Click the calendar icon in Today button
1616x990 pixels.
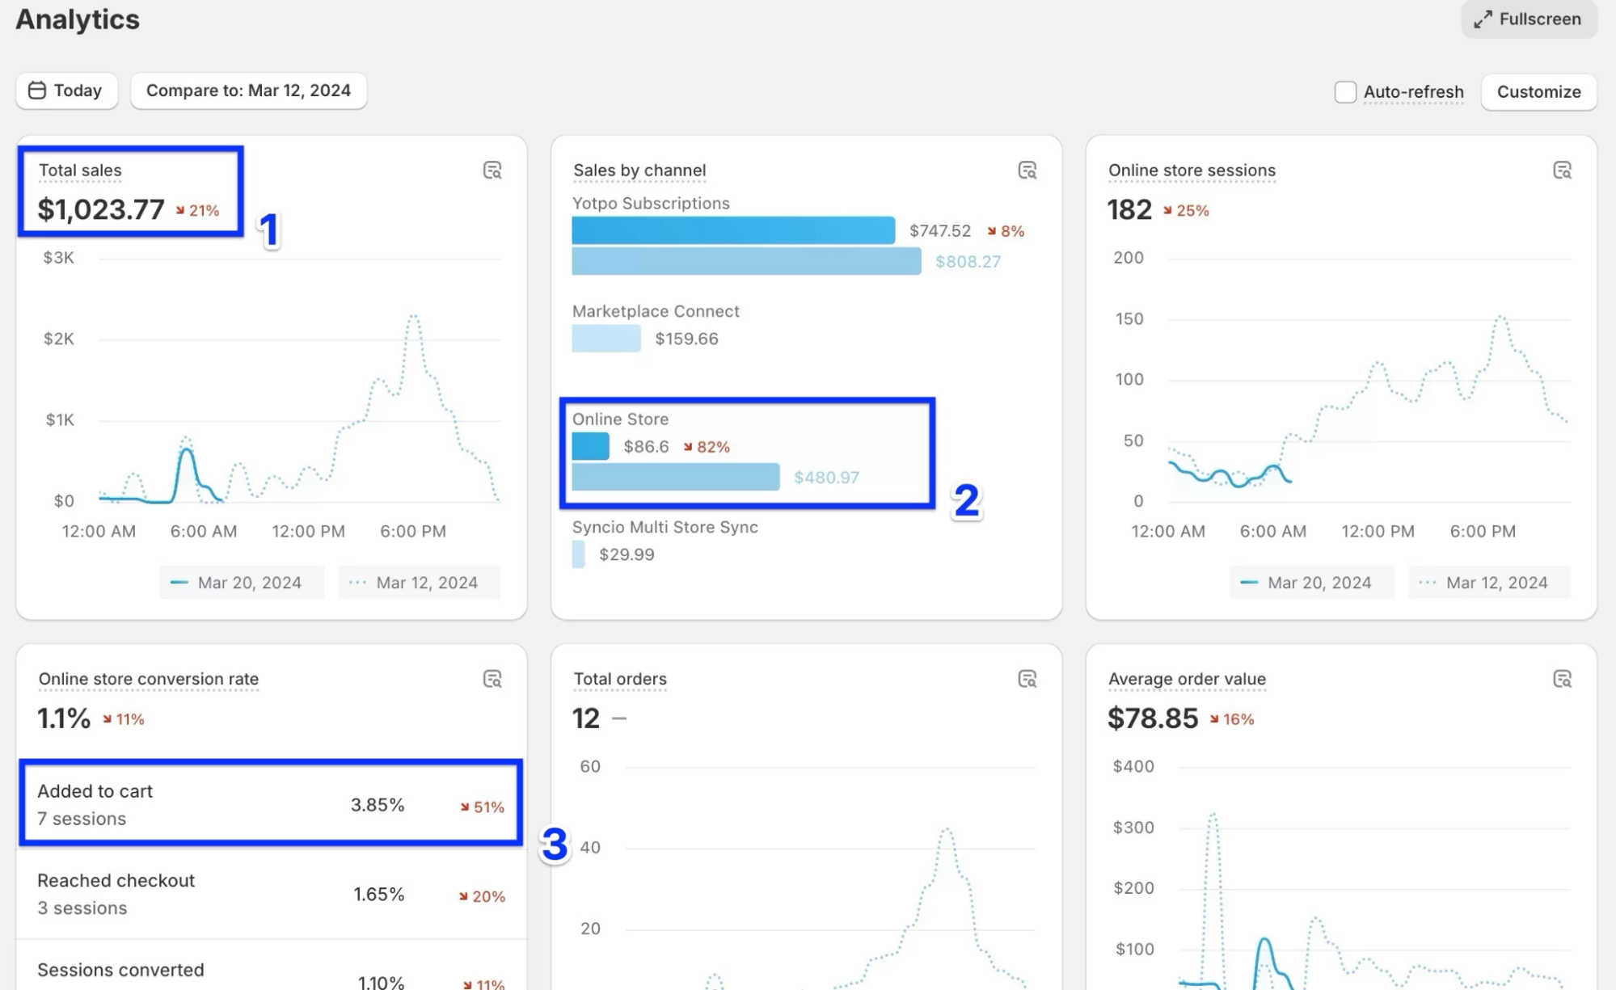[x=36, y=91]
